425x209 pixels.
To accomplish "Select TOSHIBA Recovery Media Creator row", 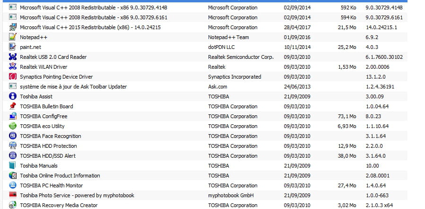I will [x=205, y=205].
